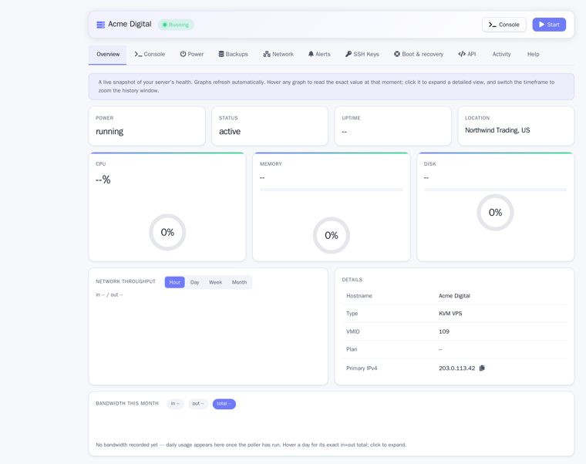
Task: Expand the Memory usage gauge
Action: [x=331, y=235]
